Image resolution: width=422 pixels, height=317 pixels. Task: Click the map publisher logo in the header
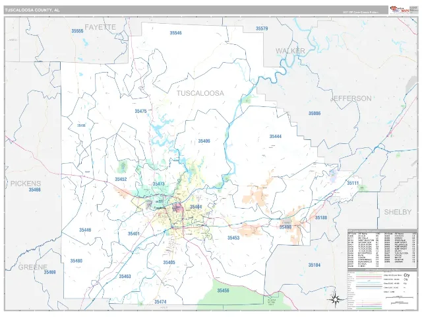(400, 10)
